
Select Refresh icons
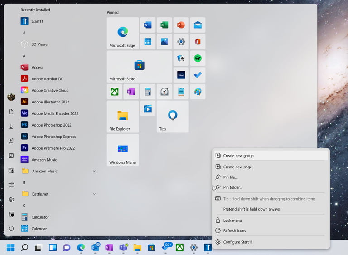pyautogui.click(x=271, y=230)
